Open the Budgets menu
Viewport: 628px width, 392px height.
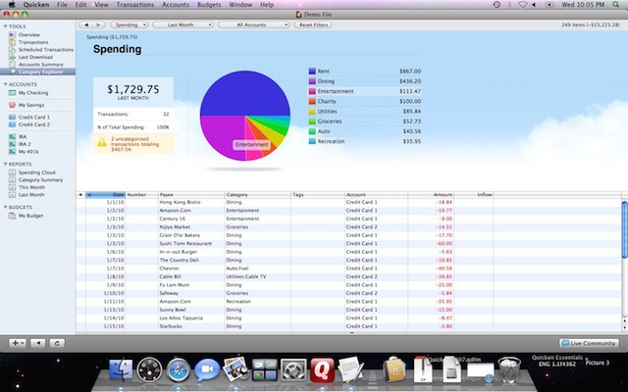(209, 5)
